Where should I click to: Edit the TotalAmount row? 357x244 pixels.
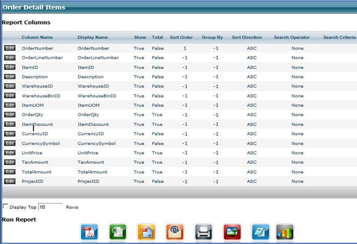pyautogui.click(x=10, y=172)
